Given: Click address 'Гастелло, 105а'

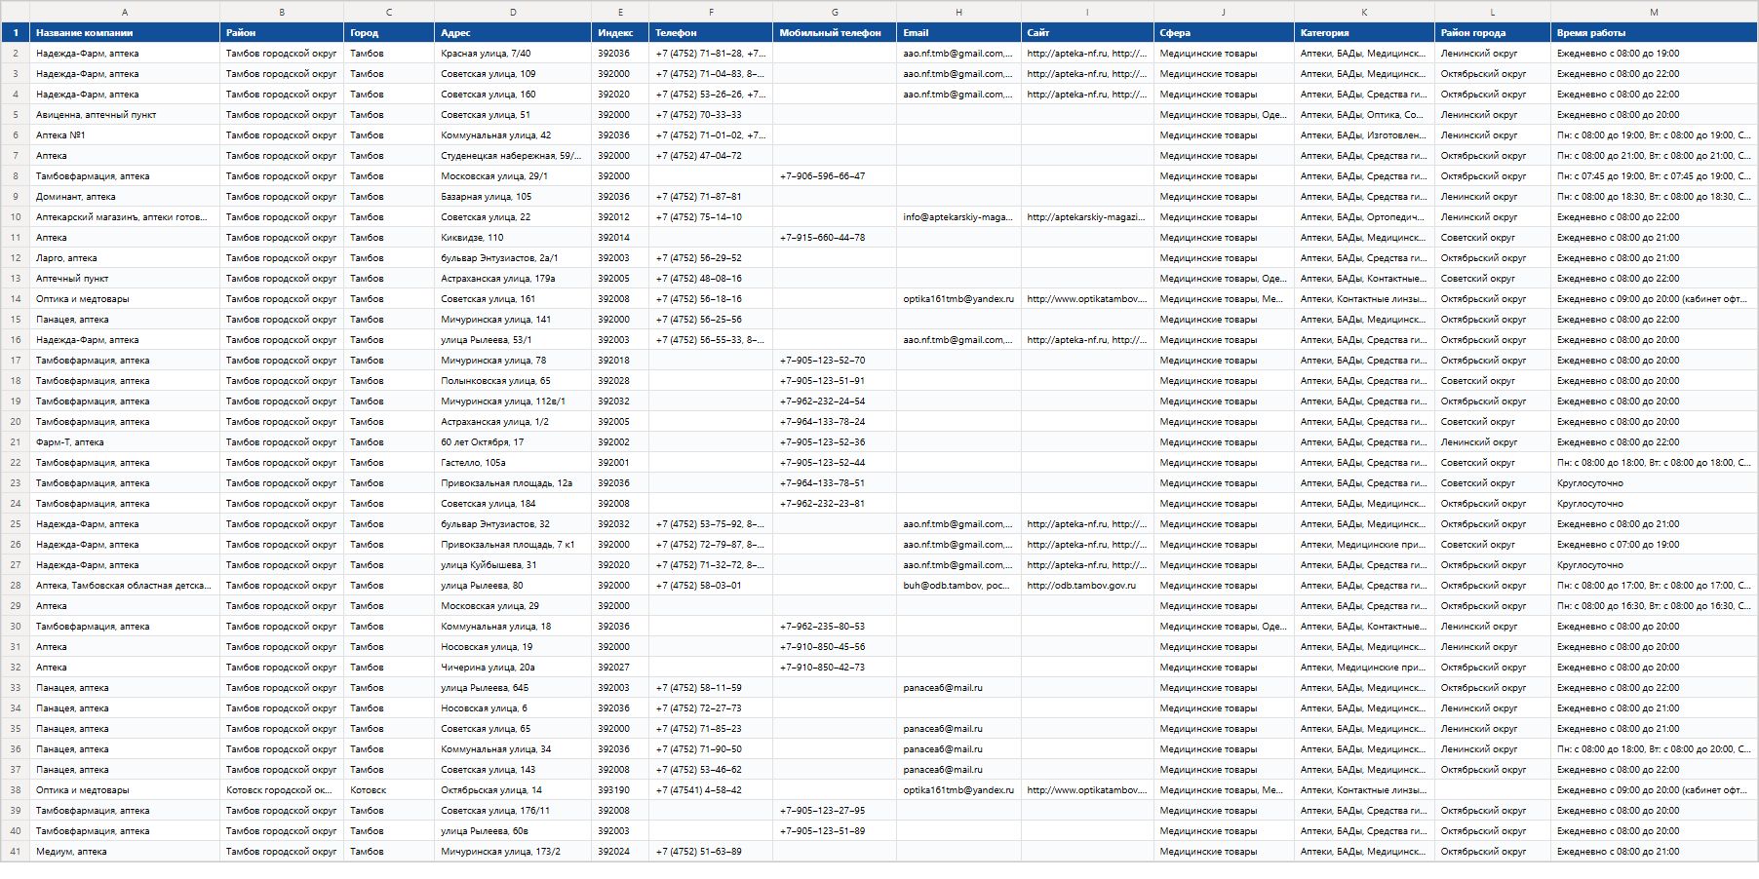Looking at the screenshot, I should pos(513,463).
